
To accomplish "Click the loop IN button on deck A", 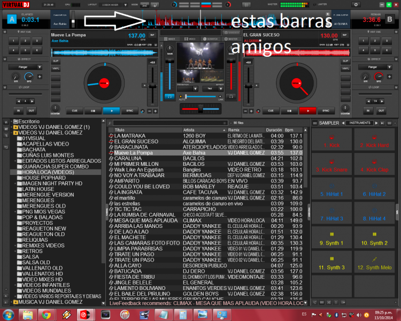I will pos(18,111).
